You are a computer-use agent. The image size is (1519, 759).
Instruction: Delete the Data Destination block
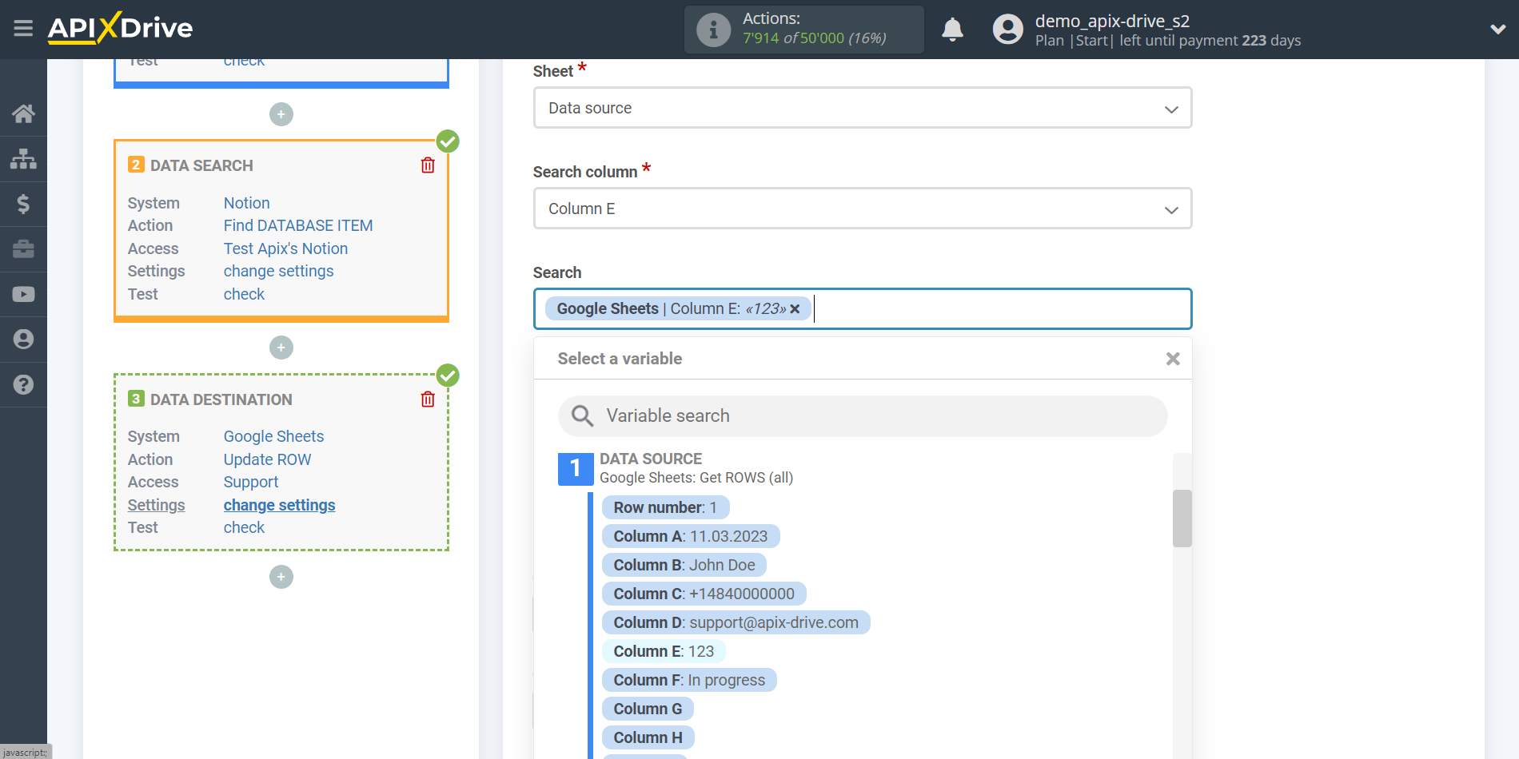click(428, 399)
